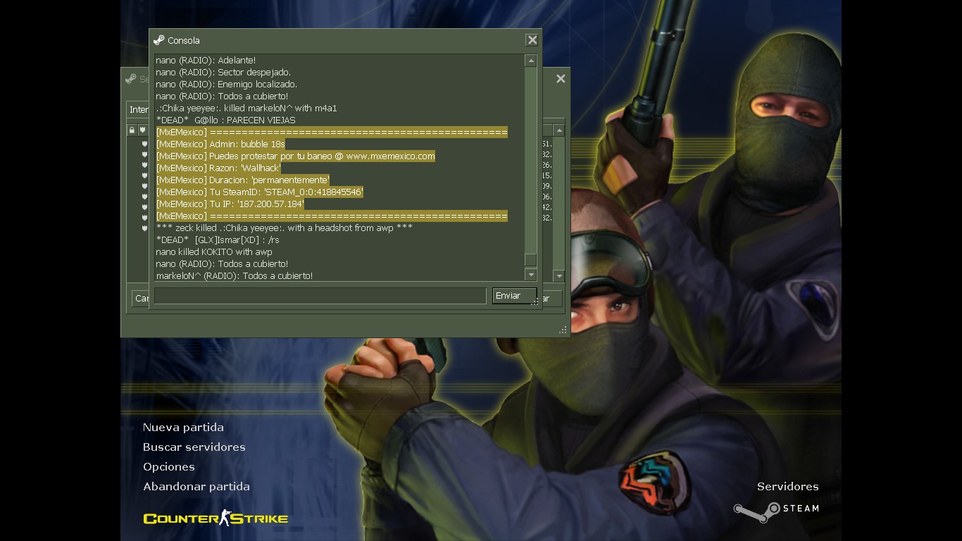
Task: Click the Consola window resize grip
Action: pyautogui.click(x=535, y=301)
